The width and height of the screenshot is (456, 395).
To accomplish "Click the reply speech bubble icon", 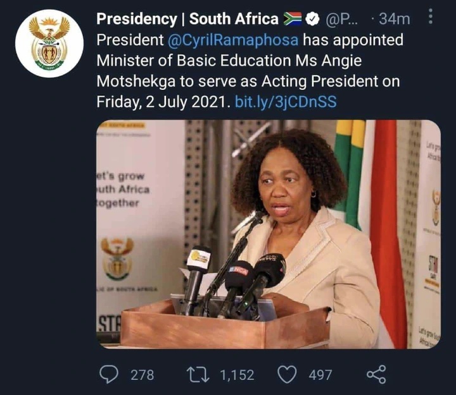I will point(109,374).
